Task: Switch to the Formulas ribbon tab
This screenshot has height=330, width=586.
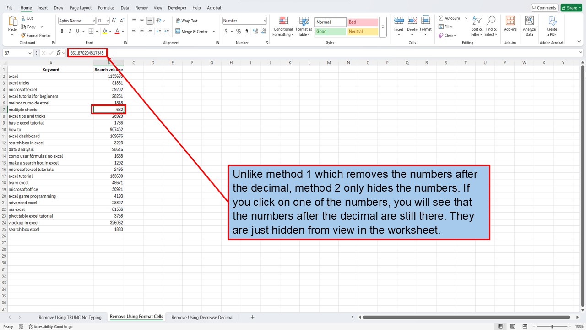Action: pyautogui.click(x=106, y=8)
